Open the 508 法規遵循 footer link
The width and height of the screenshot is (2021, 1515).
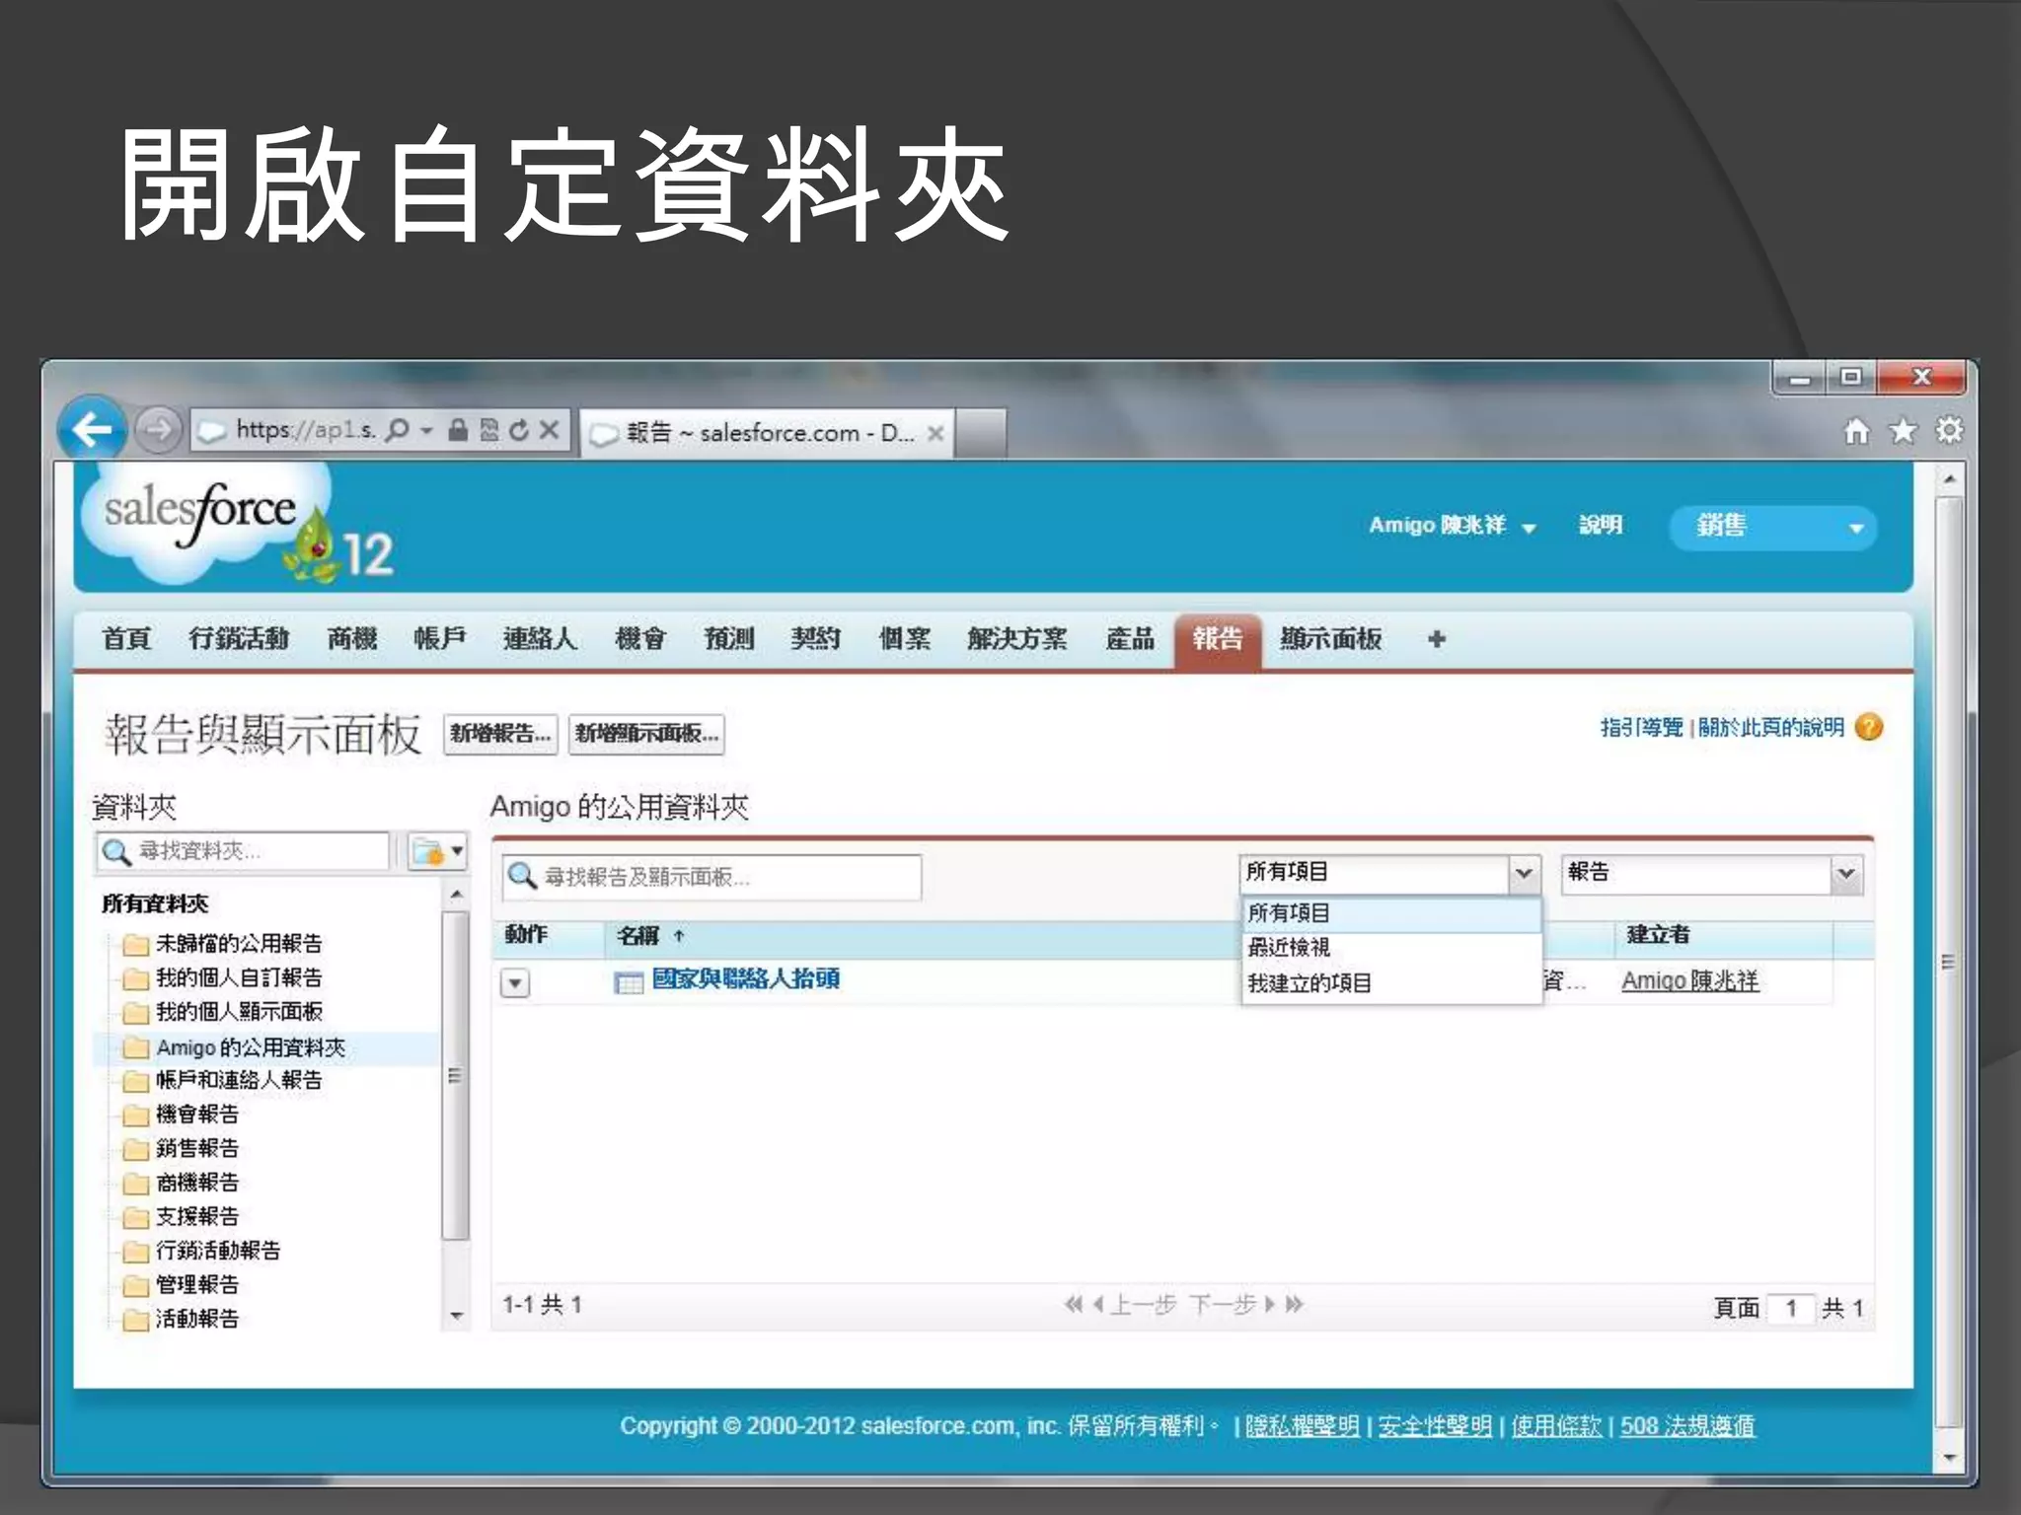(1686, 1426)
